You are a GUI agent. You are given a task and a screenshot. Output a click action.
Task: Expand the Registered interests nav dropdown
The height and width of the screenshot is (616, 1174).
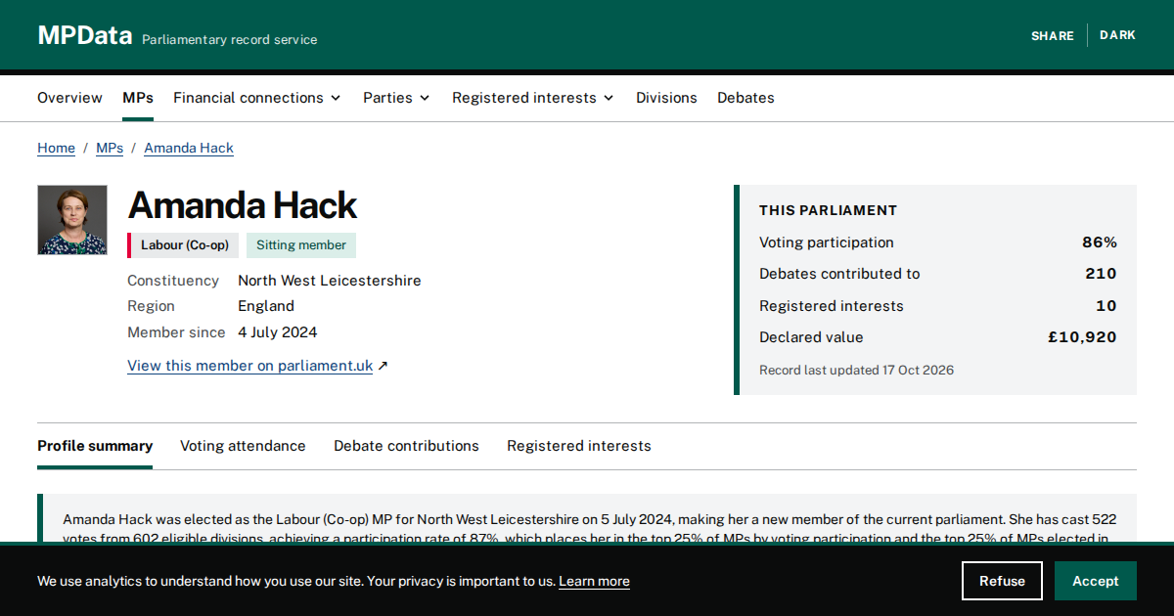coord(533,98)
